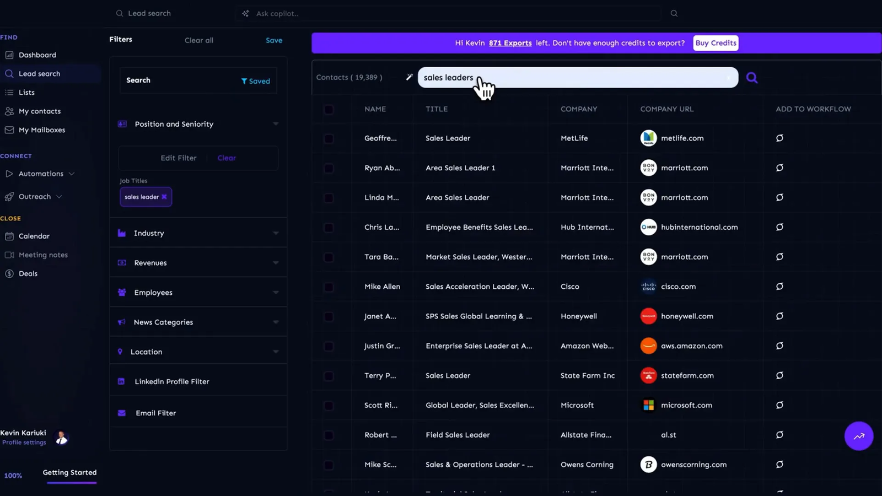Click the top bar search magnifier icon
The width and height of the screenshot is (882, 496).
(674, 13)
